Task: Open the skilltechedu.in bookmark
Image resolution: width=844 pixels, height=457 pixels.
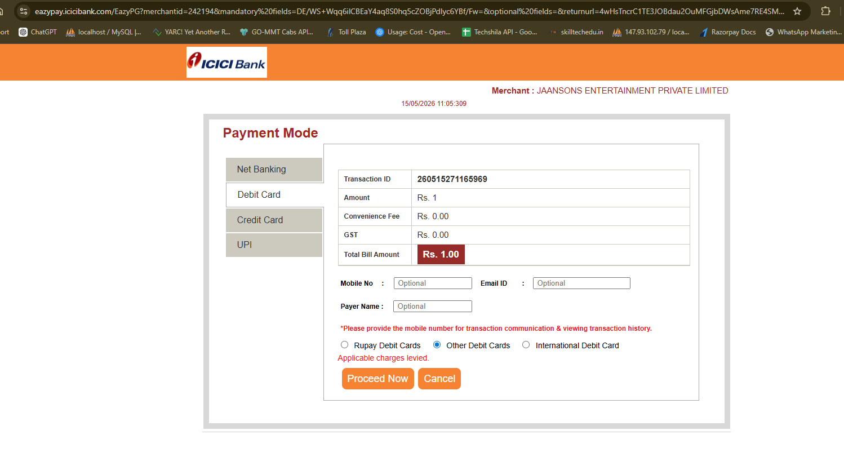Action: [576, 32]
